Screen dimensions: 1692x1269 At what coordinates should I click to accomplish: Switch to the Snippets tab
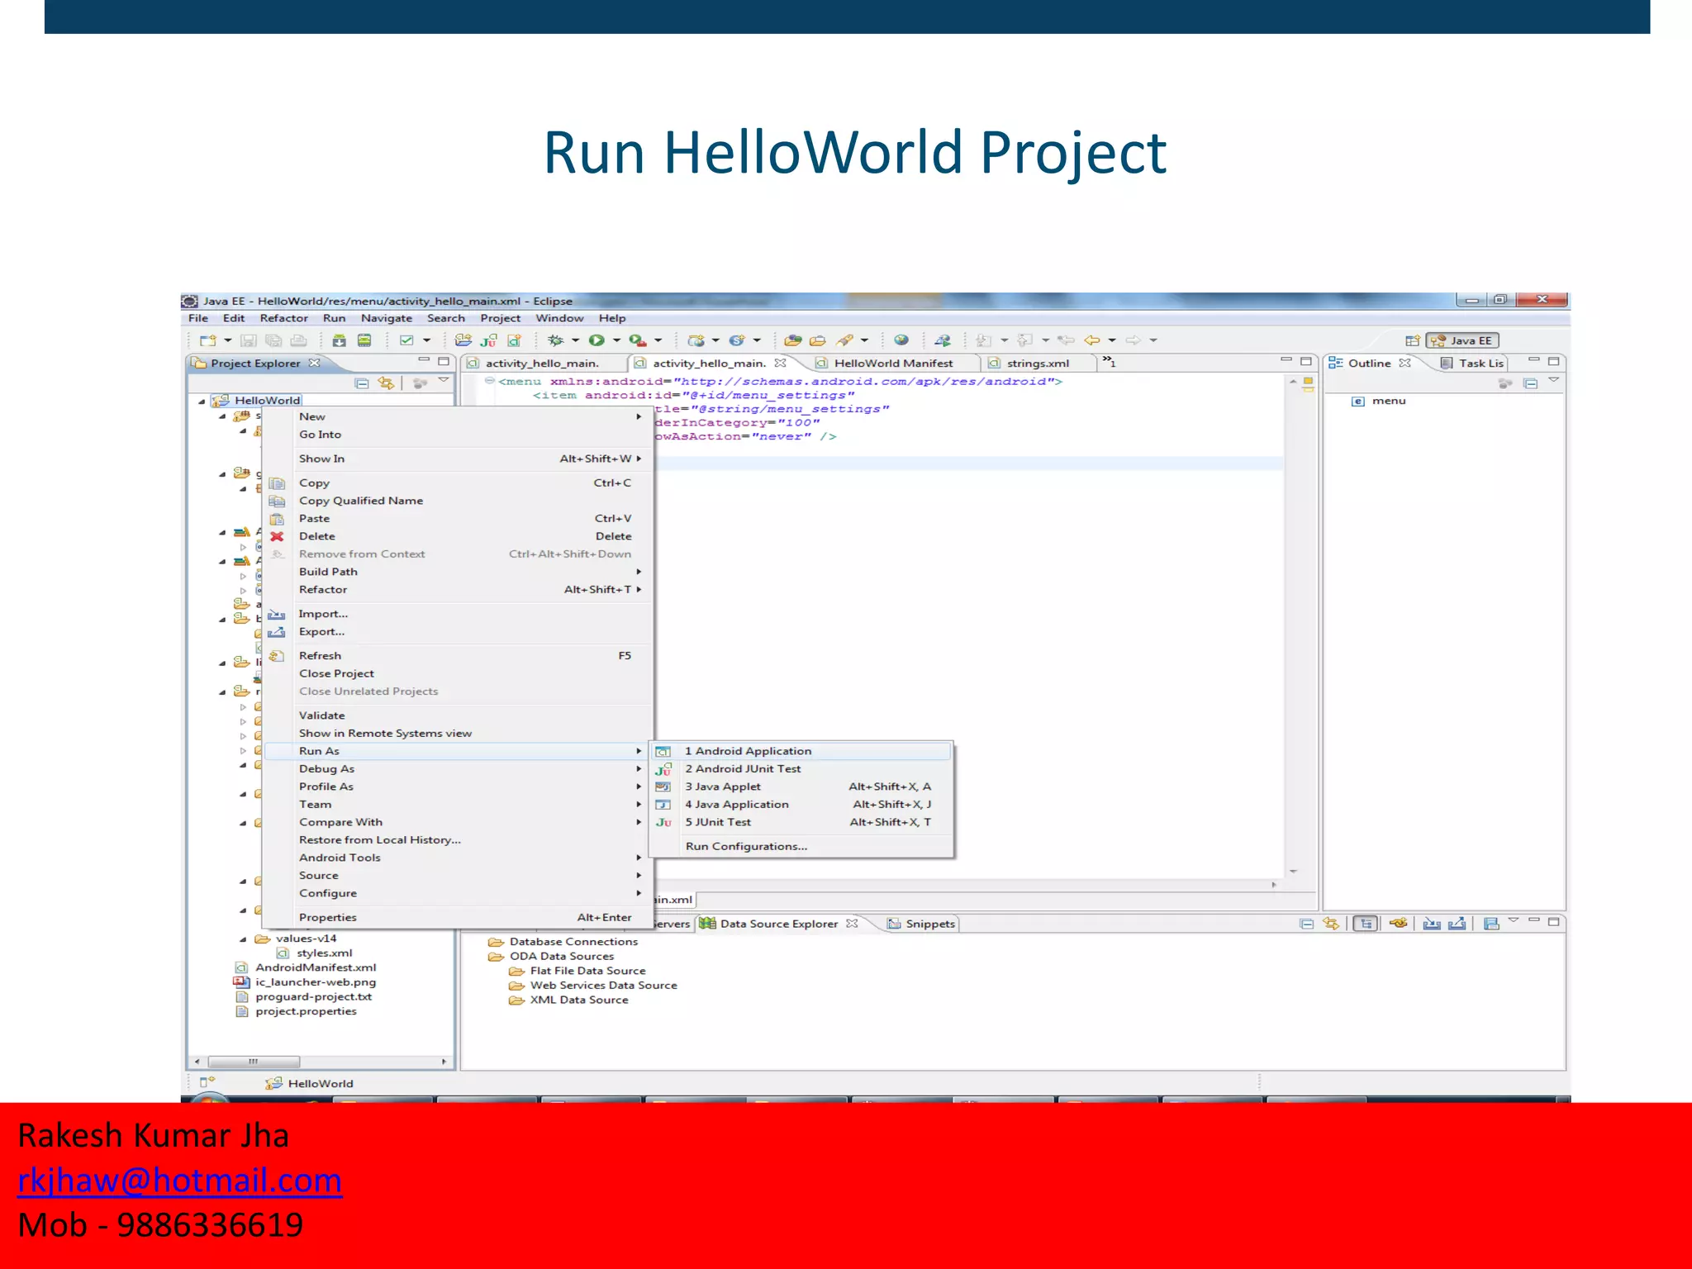click(920, 924)
